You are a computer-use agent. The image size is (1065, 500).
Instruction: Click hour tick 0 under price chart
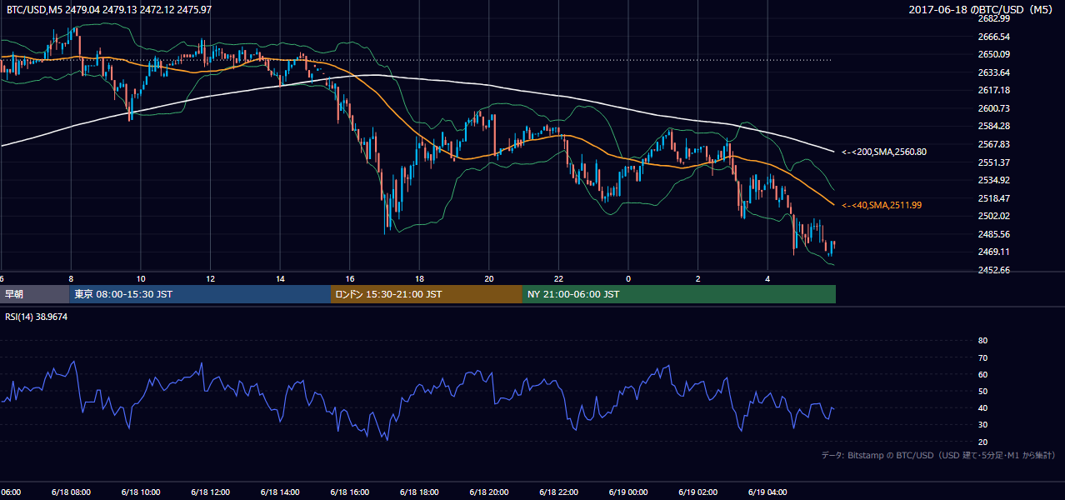click(628, 278)
